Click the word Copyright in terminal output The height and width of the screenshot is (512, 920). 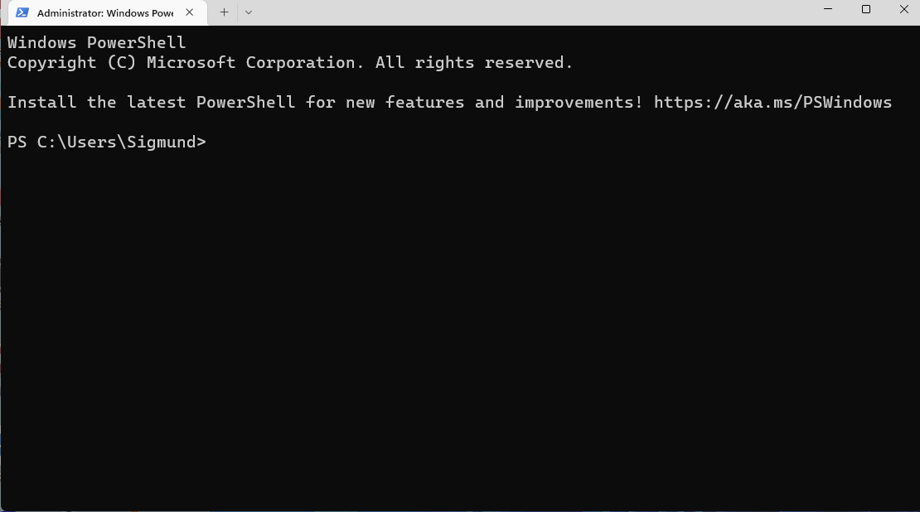[51, 63]
